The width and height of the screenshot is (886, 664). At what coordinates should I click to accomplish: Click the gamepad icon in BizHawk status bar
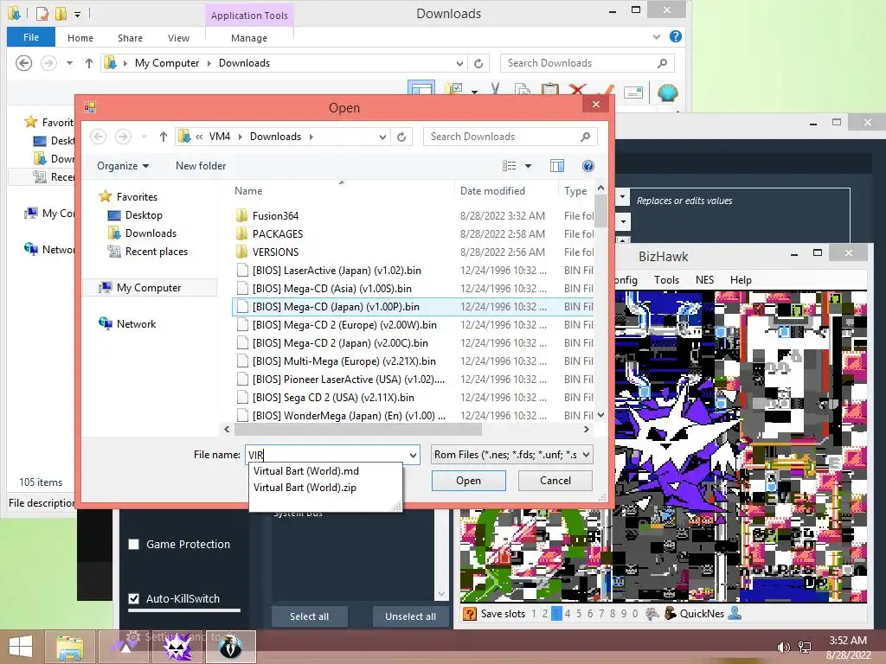[x=652, y=613]
